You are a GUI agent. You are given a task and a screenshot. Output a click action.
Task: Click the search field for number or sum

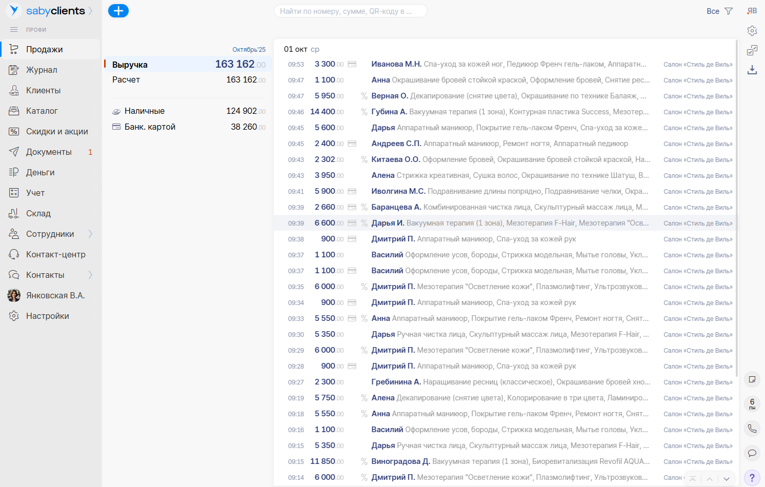click(x=350, y=11)
